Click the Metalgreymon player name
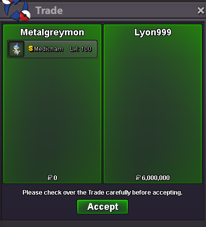 click(x=52, y=32)
